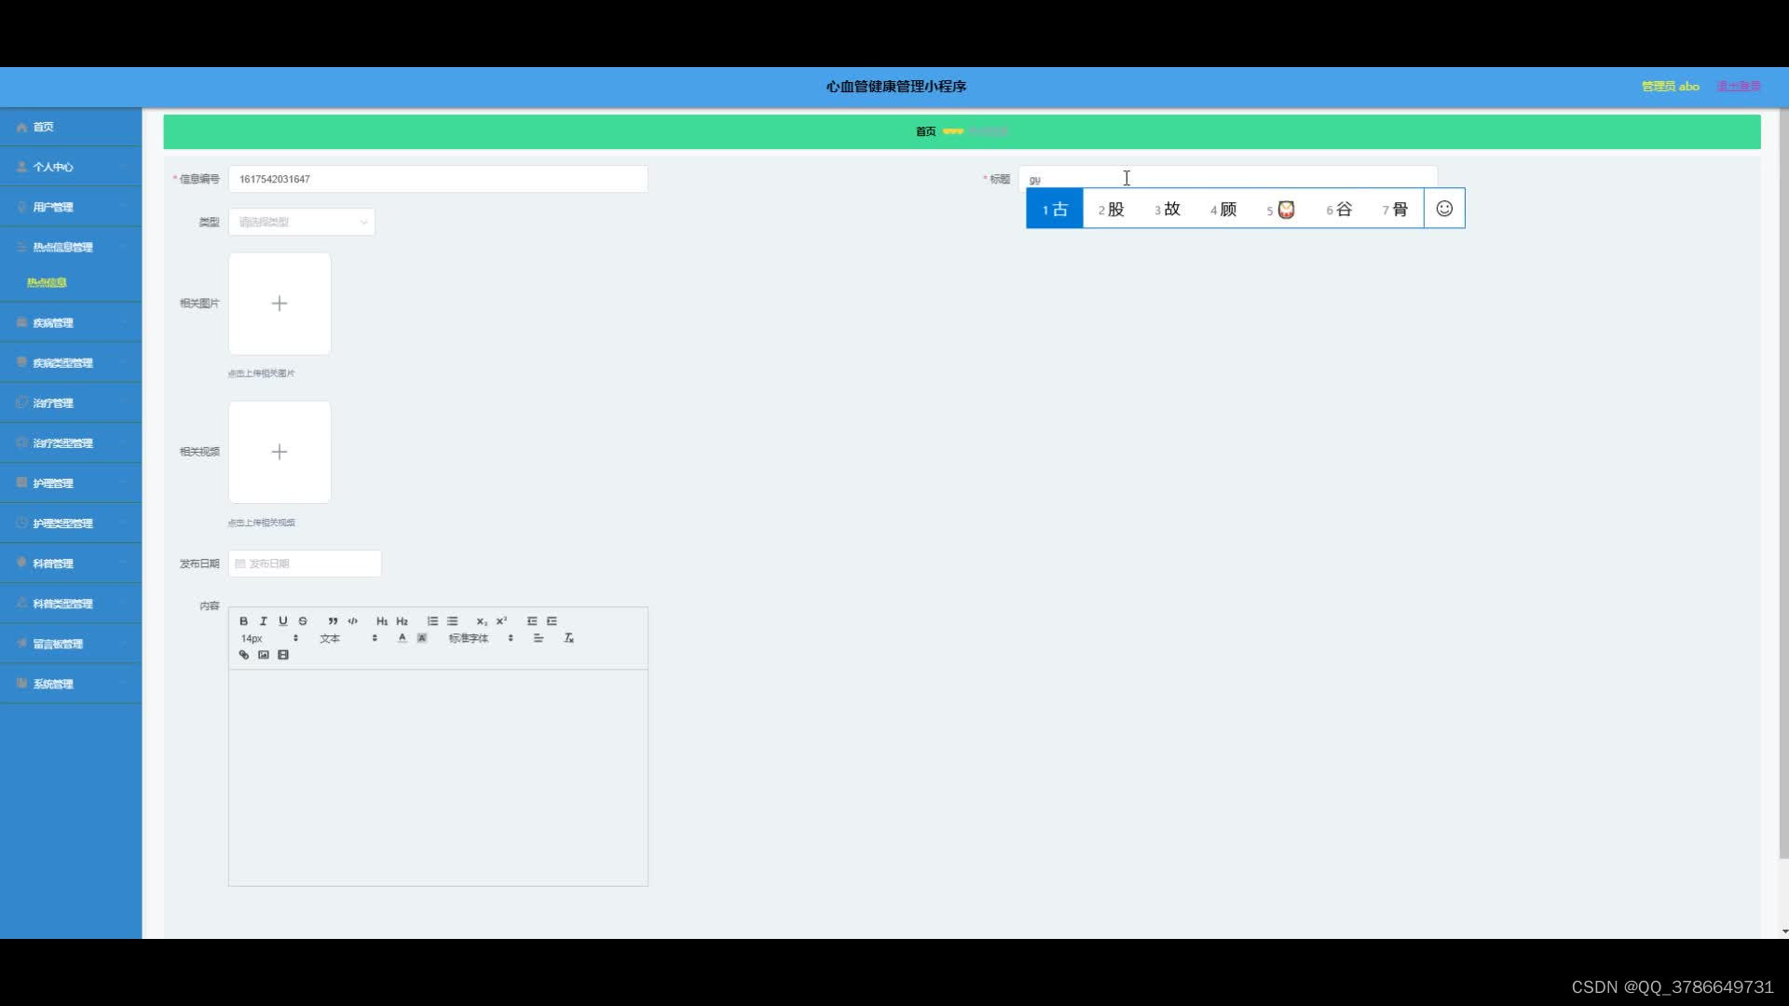Click the 管理员 abo username text
Screen dimensions: 1789x1006
click(x=1670, y=86)
